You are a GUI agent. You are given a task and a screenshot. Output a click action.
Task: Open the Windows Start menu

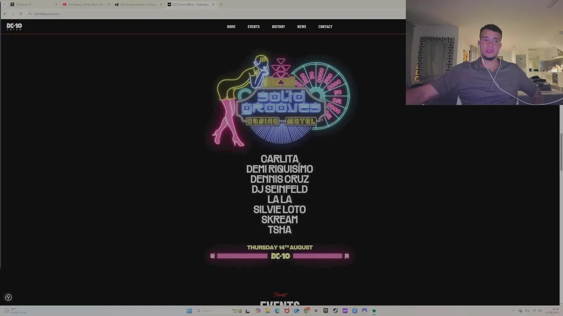coord(189,311)
